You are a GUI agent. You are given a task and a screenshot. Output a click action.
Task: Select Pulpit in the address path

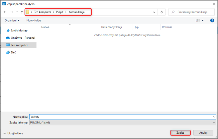tap(60, 12)
